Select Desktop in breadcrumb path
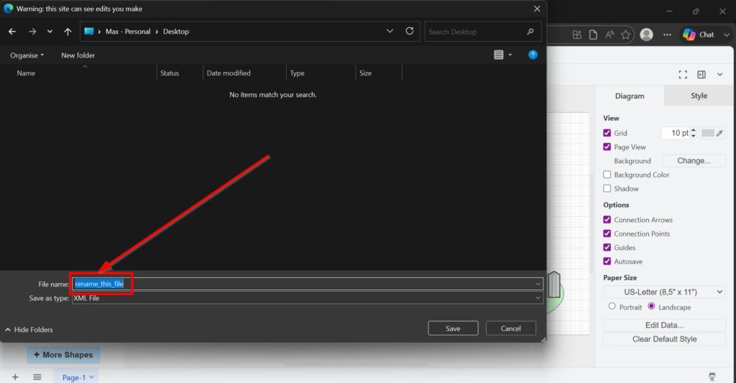This screenshot has height=383, width=736. 175,32
